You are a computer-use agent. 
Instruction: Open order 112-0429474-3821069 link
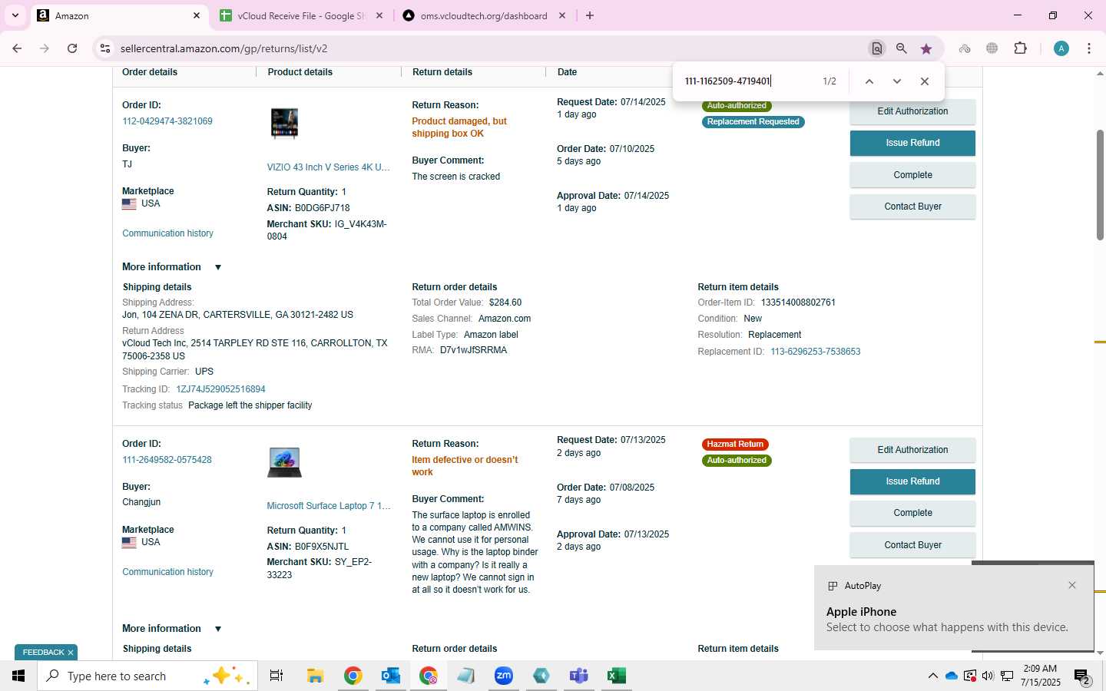tap(167, 121)
